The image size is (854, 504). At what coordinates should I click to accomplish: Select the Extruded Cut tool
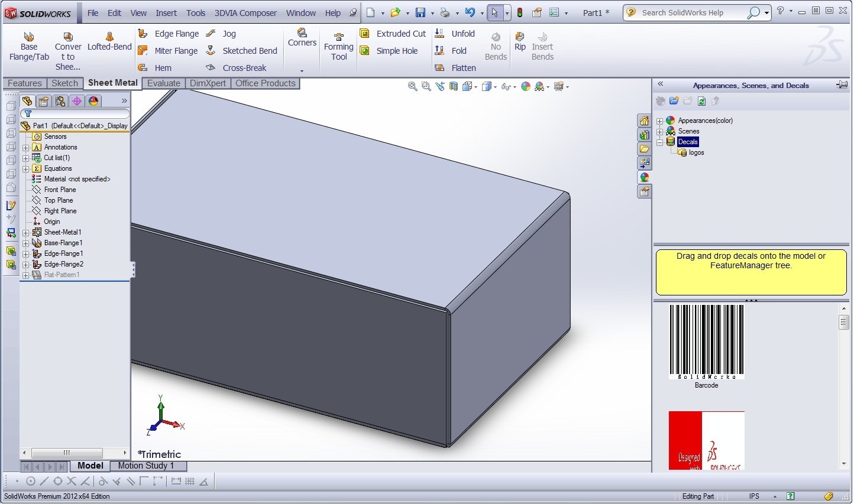tap(393, 34)
